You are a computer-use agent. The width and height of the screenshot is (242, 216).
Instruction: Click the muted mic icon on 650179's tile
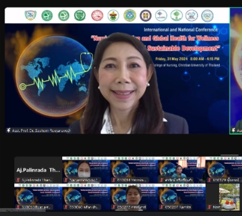210,180
